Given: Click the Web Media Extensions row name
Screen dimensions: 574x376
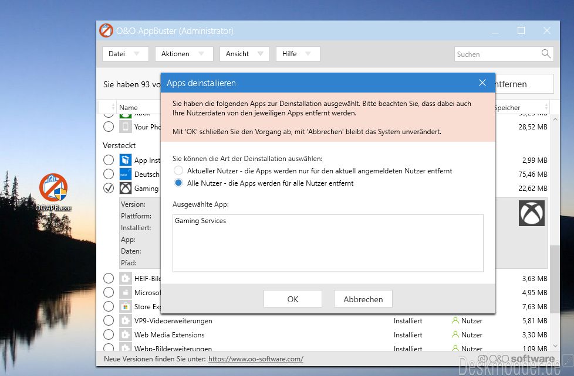Looking at the screenshot, I should (170, 334).
